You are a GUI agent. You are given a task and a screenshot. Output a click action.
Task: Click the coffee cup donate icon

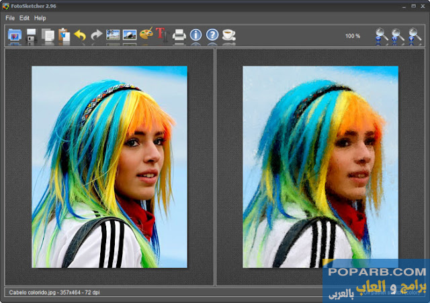[x=229, y=35]
